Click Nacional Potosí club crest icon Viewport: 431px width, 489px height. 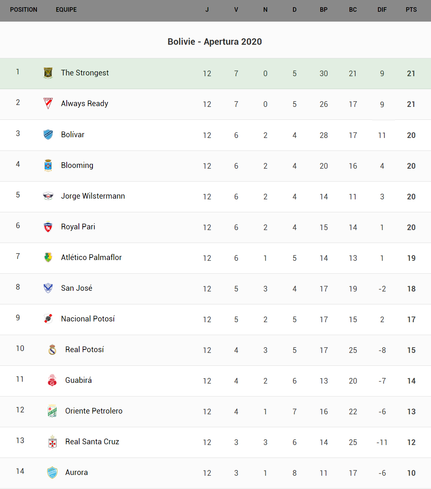click(48, 319)
